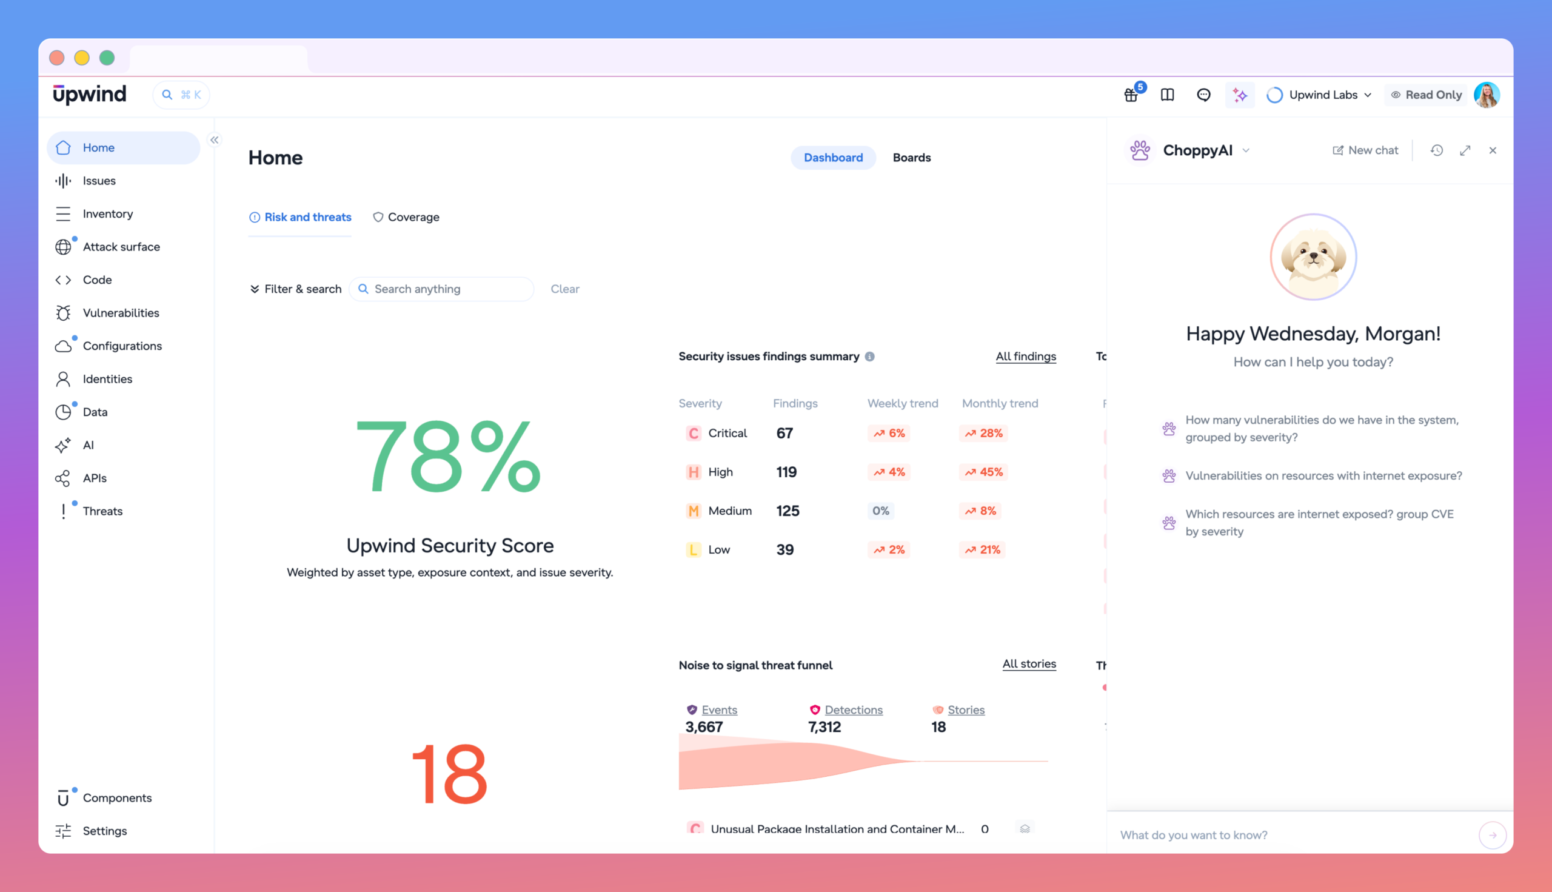Click the Critical severity row
Viewport: 1552px width, 892px height.
pyautogui.click(x=868, y=434)
